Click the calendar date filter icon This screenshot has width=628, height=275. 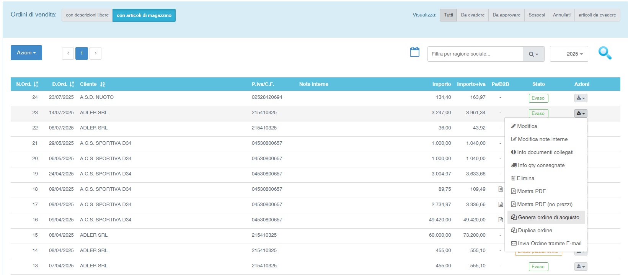click(414, 52)
